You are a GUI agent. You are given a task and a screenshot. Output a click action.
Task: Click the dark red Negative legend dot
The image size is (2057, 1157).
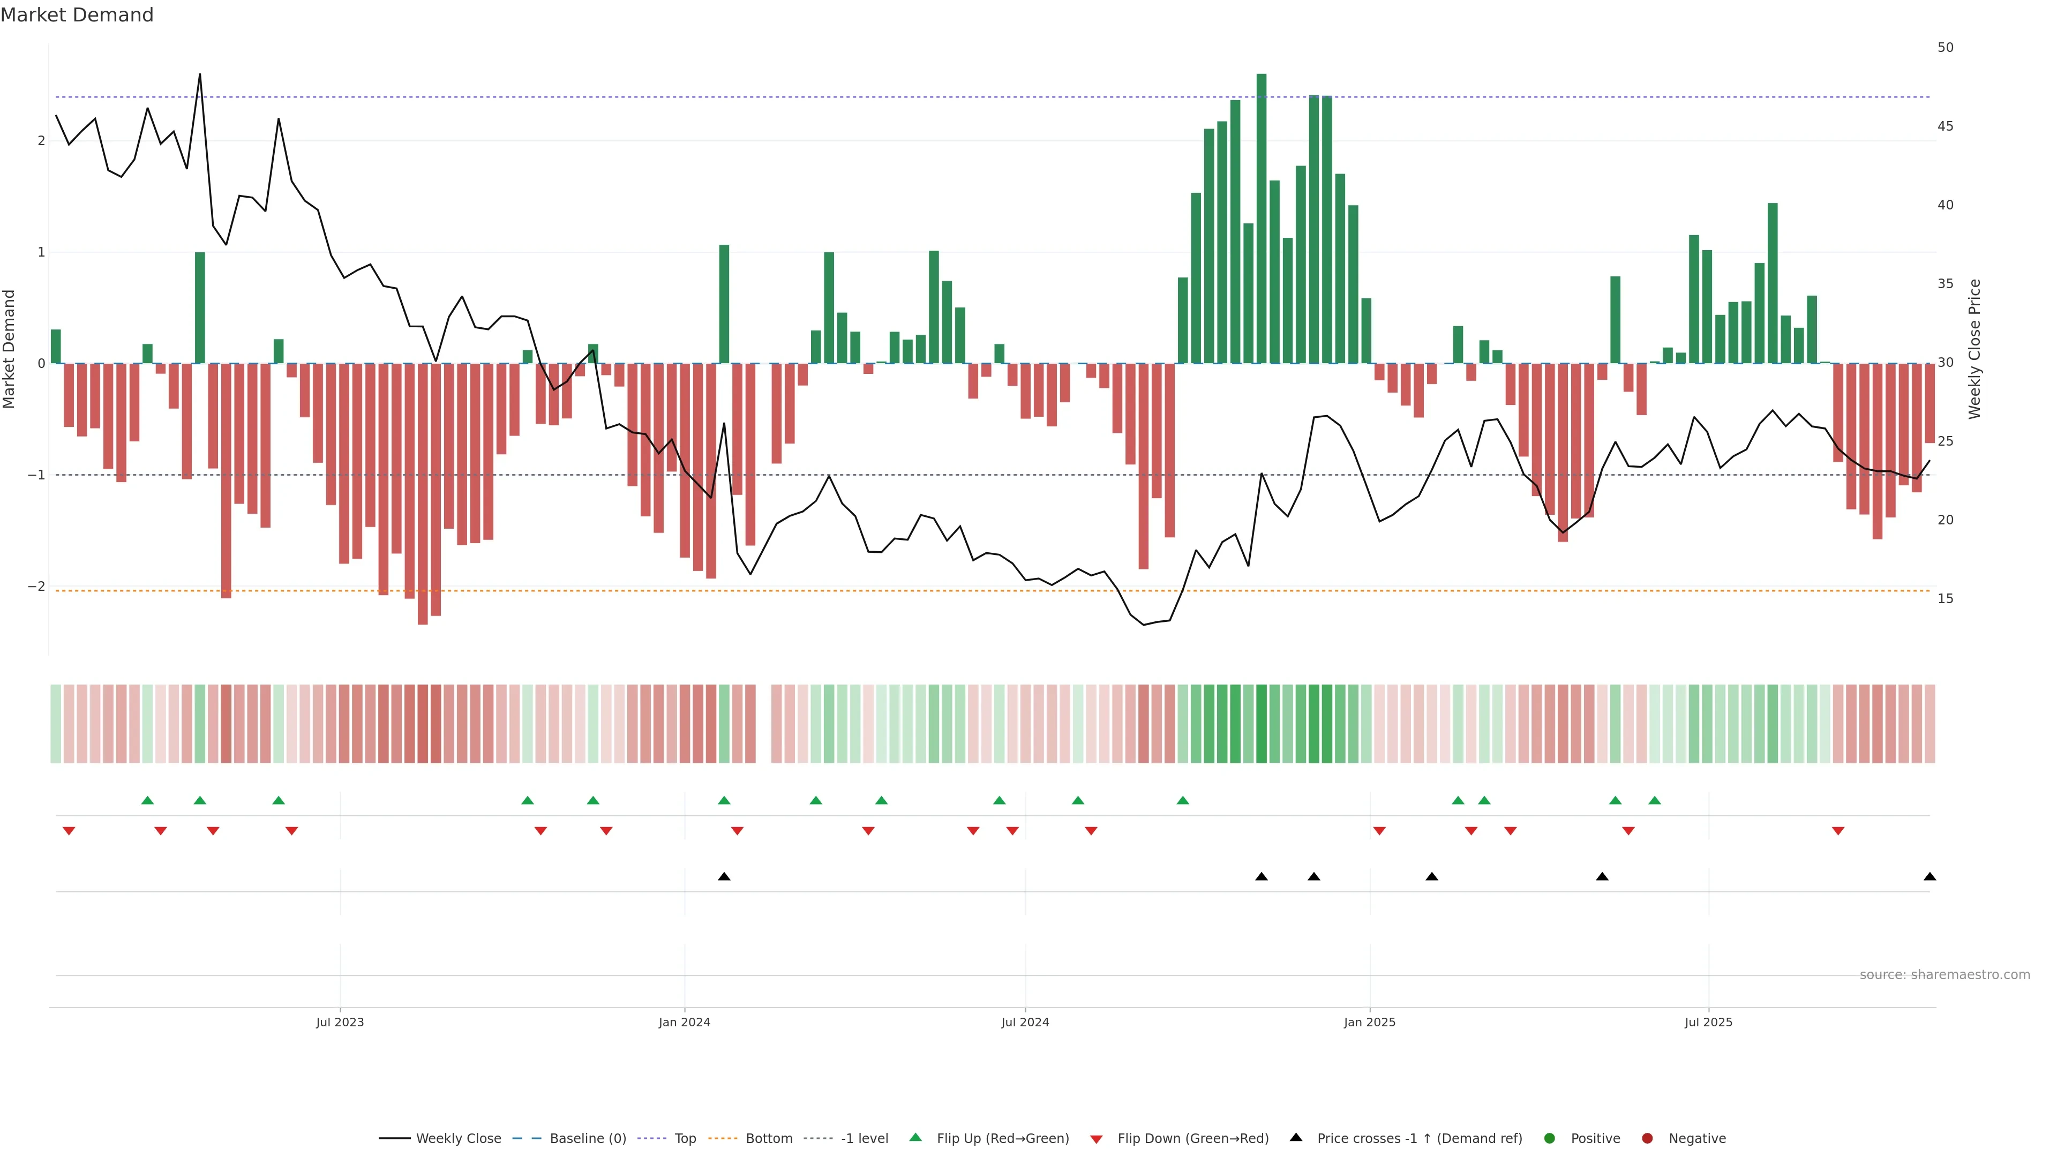(x=1647, y=1139)
